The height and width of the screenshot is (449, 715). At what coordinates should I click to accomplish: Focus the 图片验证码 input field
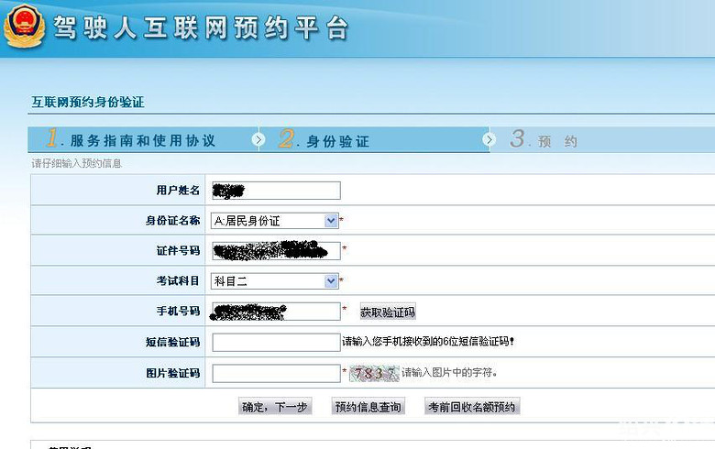coord(276,373)
